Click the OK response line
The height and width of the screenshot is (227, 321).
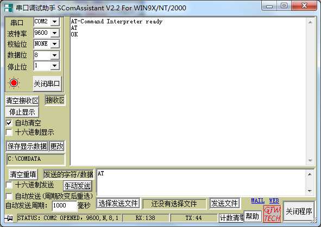(74, 34)
